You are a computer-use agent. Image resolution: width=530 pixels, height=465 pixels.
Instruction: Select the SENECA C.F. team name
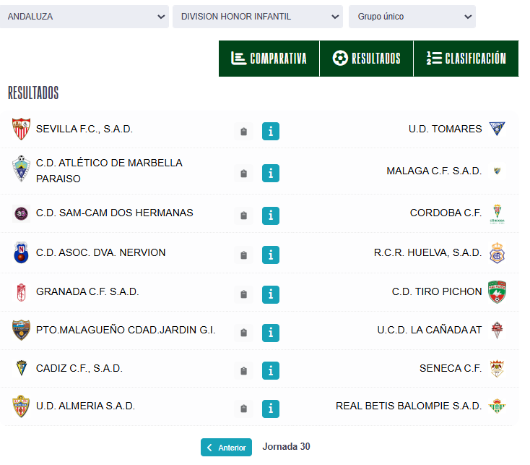click(x=451, y=368)
